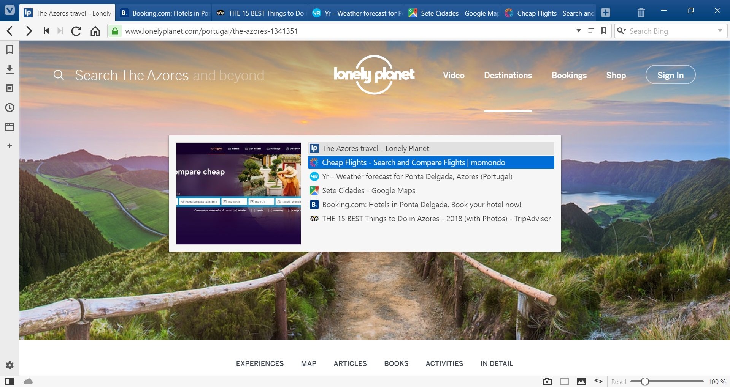Open Page Actions code icon
The width and height of the screenshot is (730, 387).
click(x=598, y=381)
